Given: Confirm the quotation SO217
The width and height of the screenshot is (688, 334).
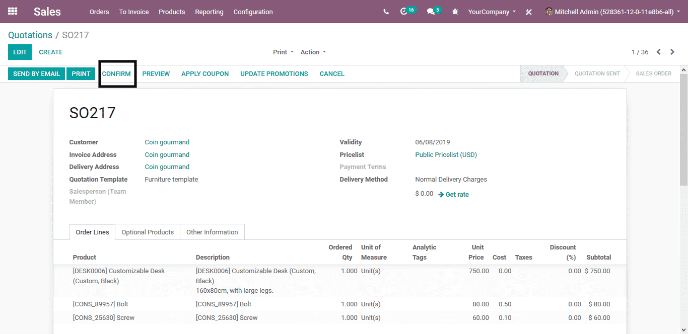Looking at the screenshot, I should 116,73.
